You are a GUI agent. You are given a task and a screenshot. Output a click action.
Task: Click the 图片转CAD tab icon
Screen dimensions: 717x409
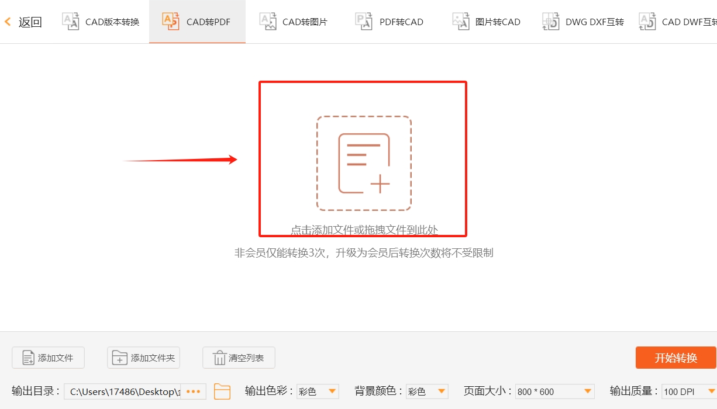point(461,22)
